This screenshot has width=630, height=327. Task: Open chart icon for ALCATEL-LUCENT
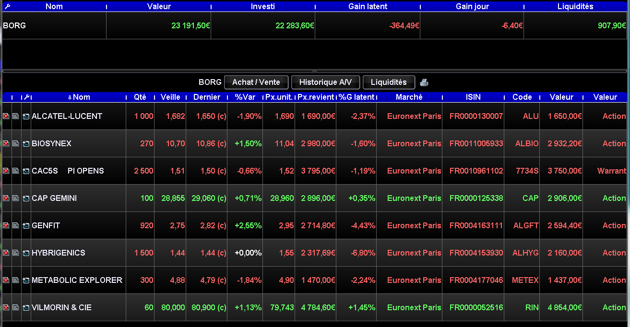(x=26, y=116)
